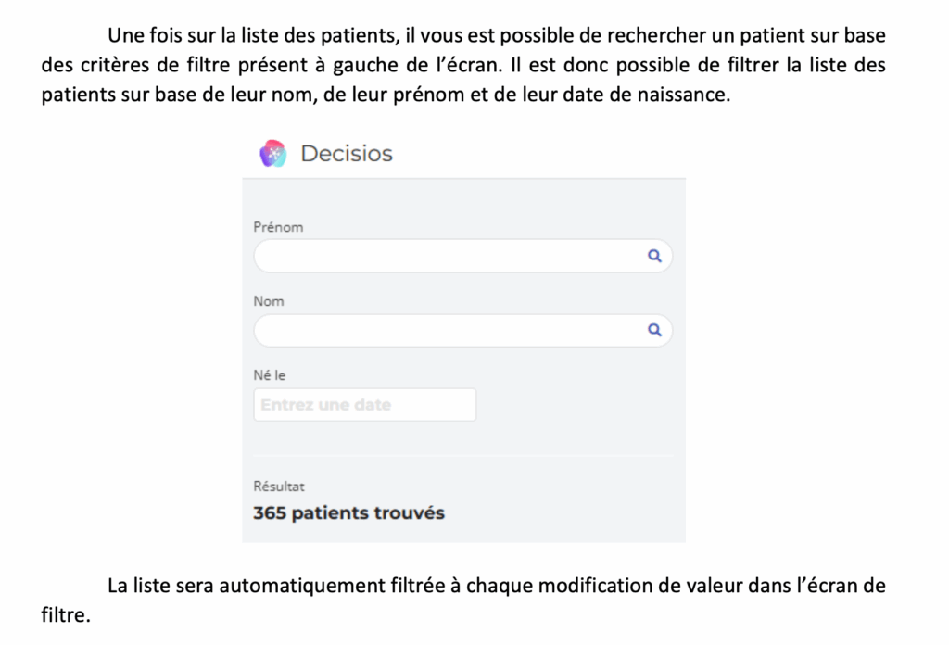The image size is (949, 645).
Task: Click the first line starting 'Une fois sur'
Action: click(496, 36)
